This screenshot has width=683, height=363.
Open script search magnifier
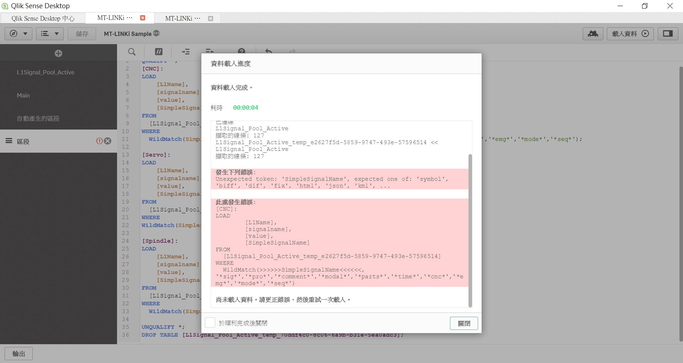pyautogui.click(x=132, y=52)
